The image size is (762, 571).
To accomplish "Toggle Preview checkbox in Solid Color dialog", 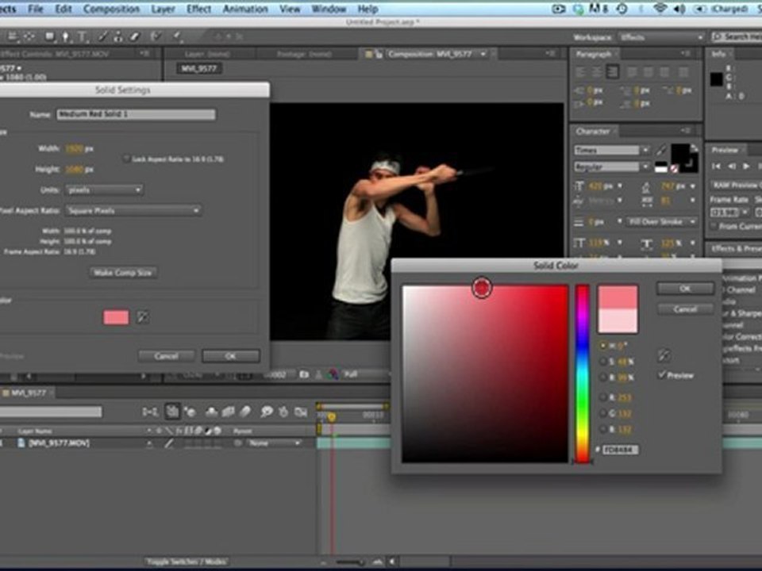I will coord(661,375).
